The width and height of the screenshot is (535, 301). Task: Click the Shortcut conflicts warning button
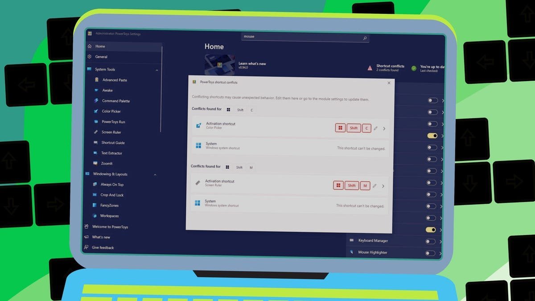pos(386,68)
